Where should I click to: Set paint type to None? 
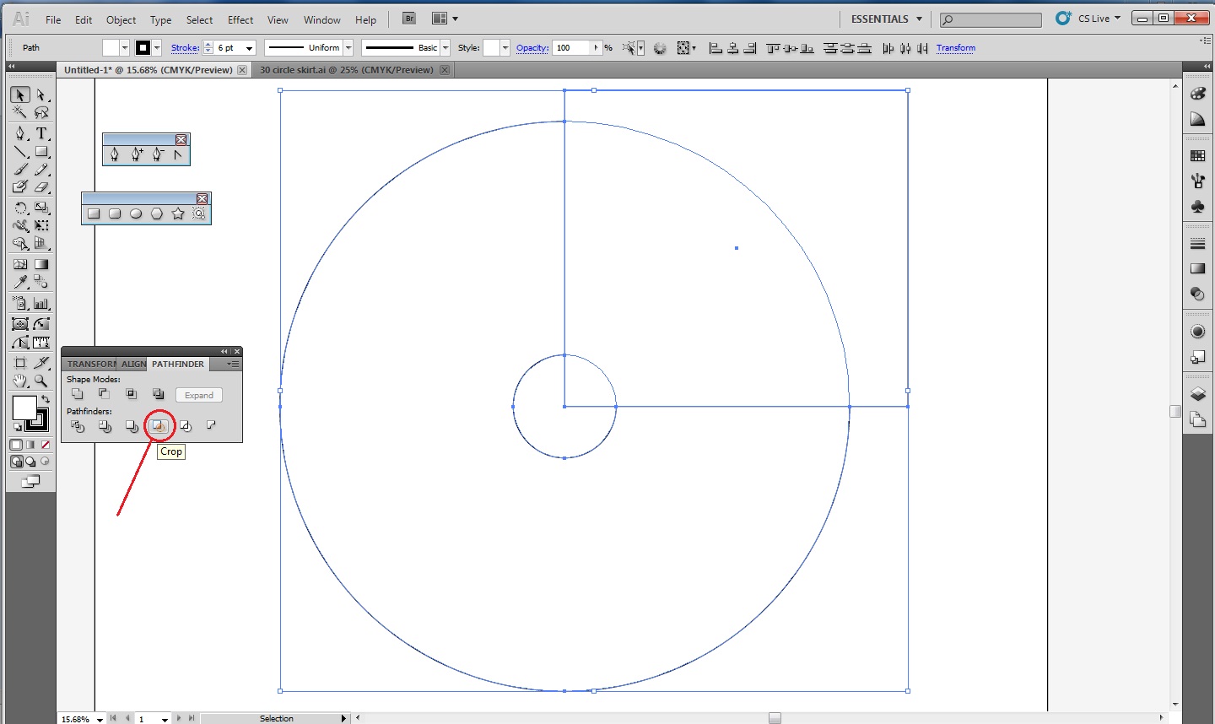point(46,445)
